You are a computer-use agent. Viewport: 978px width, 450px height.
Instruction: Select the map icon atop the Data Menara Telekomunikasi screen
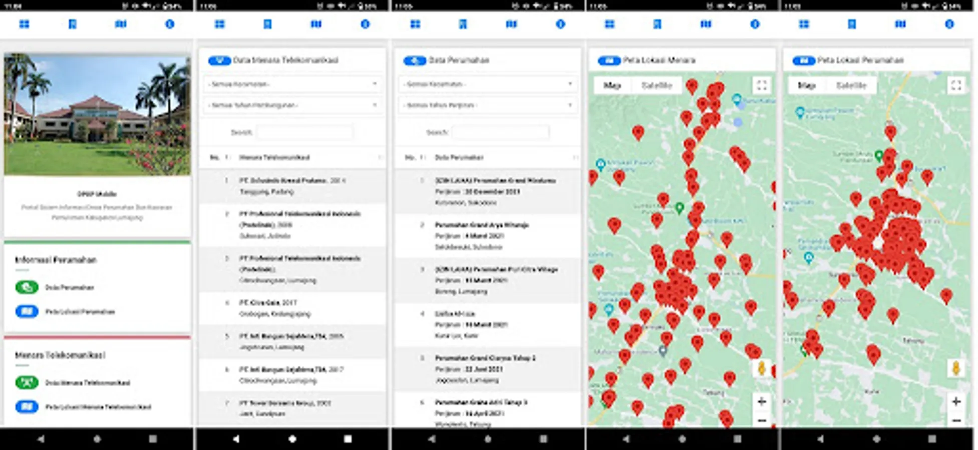click(x=316, y=24)
